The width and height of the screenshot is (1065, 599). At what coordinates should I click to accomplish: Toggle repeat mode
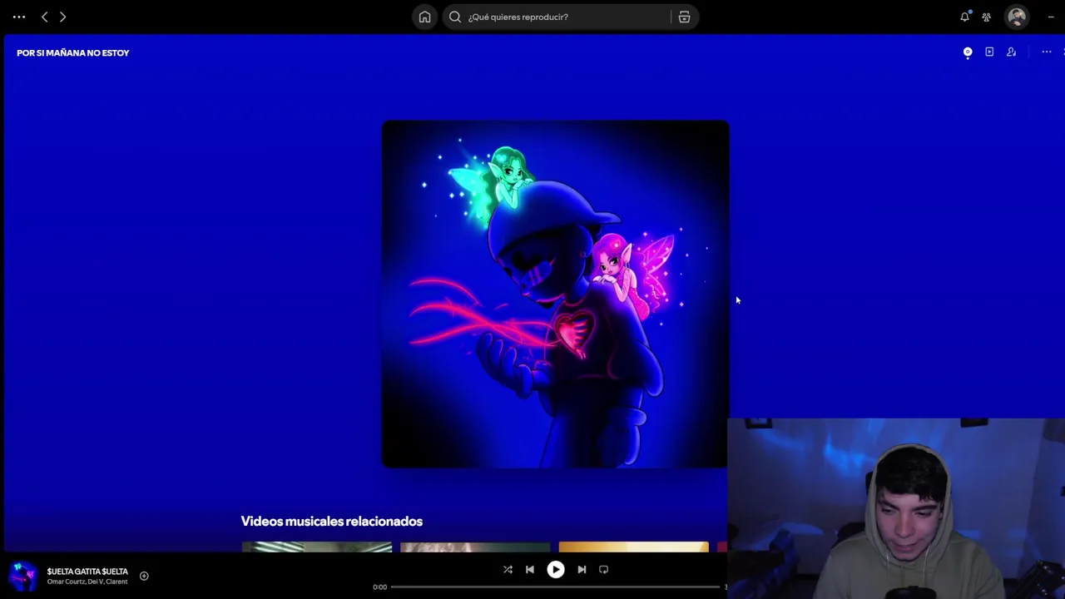coord(604,570)
